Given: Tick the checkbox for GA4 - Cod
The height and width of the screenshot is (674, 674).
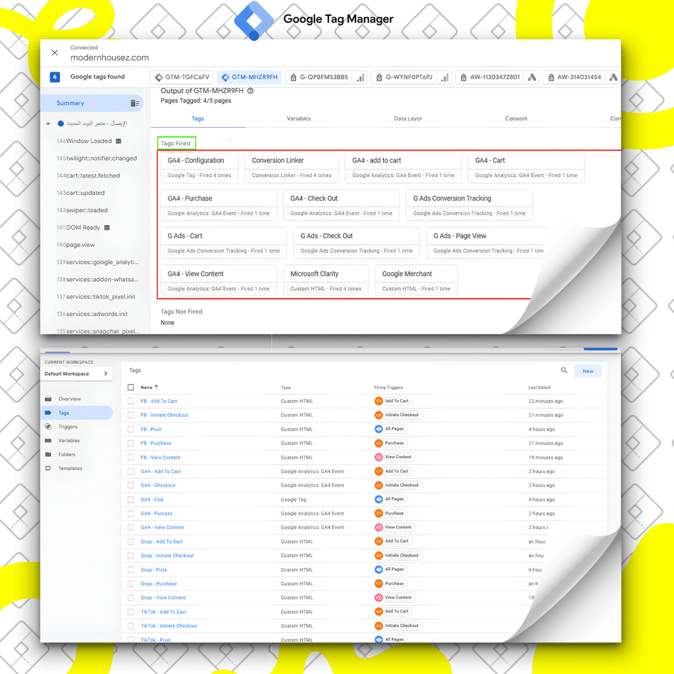Looking at the screenshot, I should click(131, 500).
